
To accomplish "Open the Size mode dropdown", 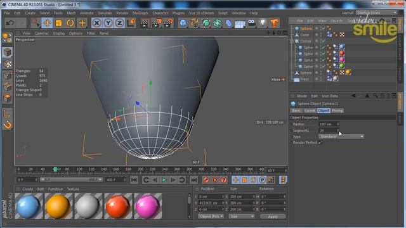I will 241,216.
